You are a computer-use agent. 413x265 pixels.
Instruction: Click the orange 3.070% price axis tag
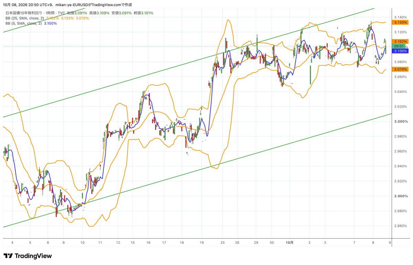point(401,69)
